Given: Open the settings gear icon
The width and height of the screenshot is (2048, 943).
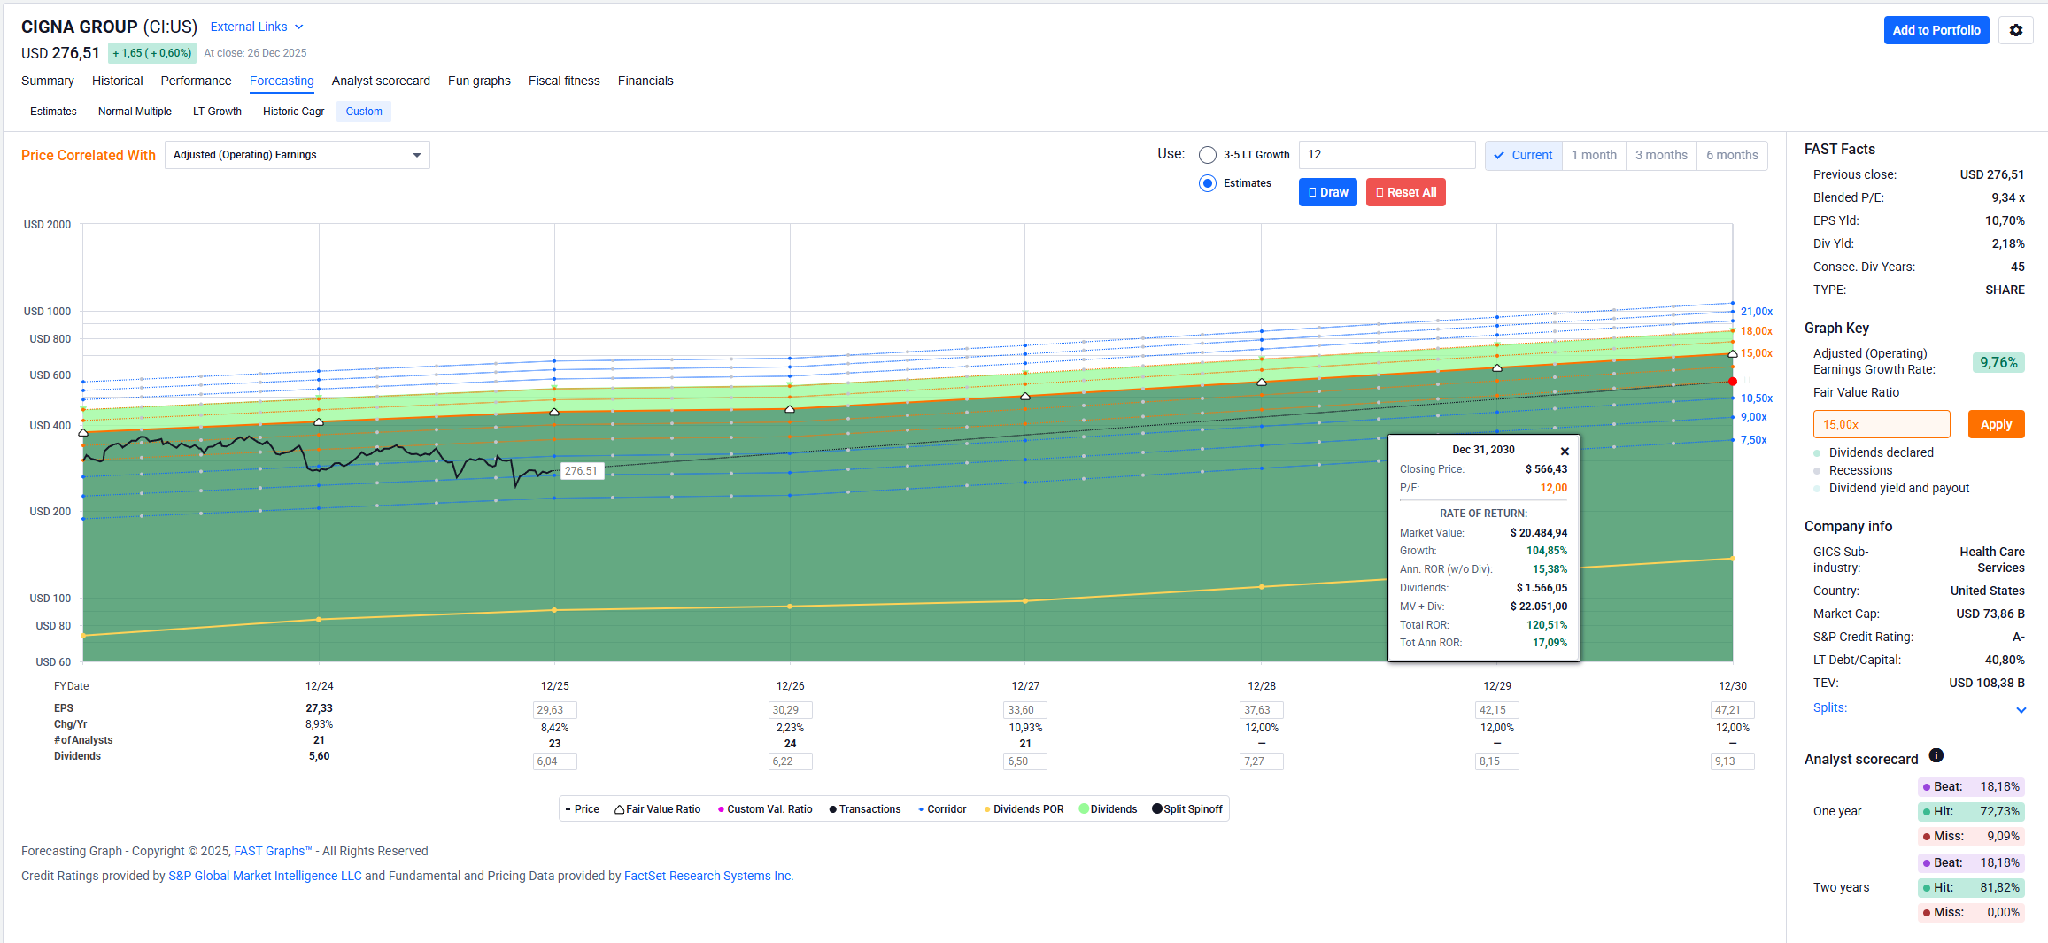Looking at the screenshot, I should [x=2016, y=30].
